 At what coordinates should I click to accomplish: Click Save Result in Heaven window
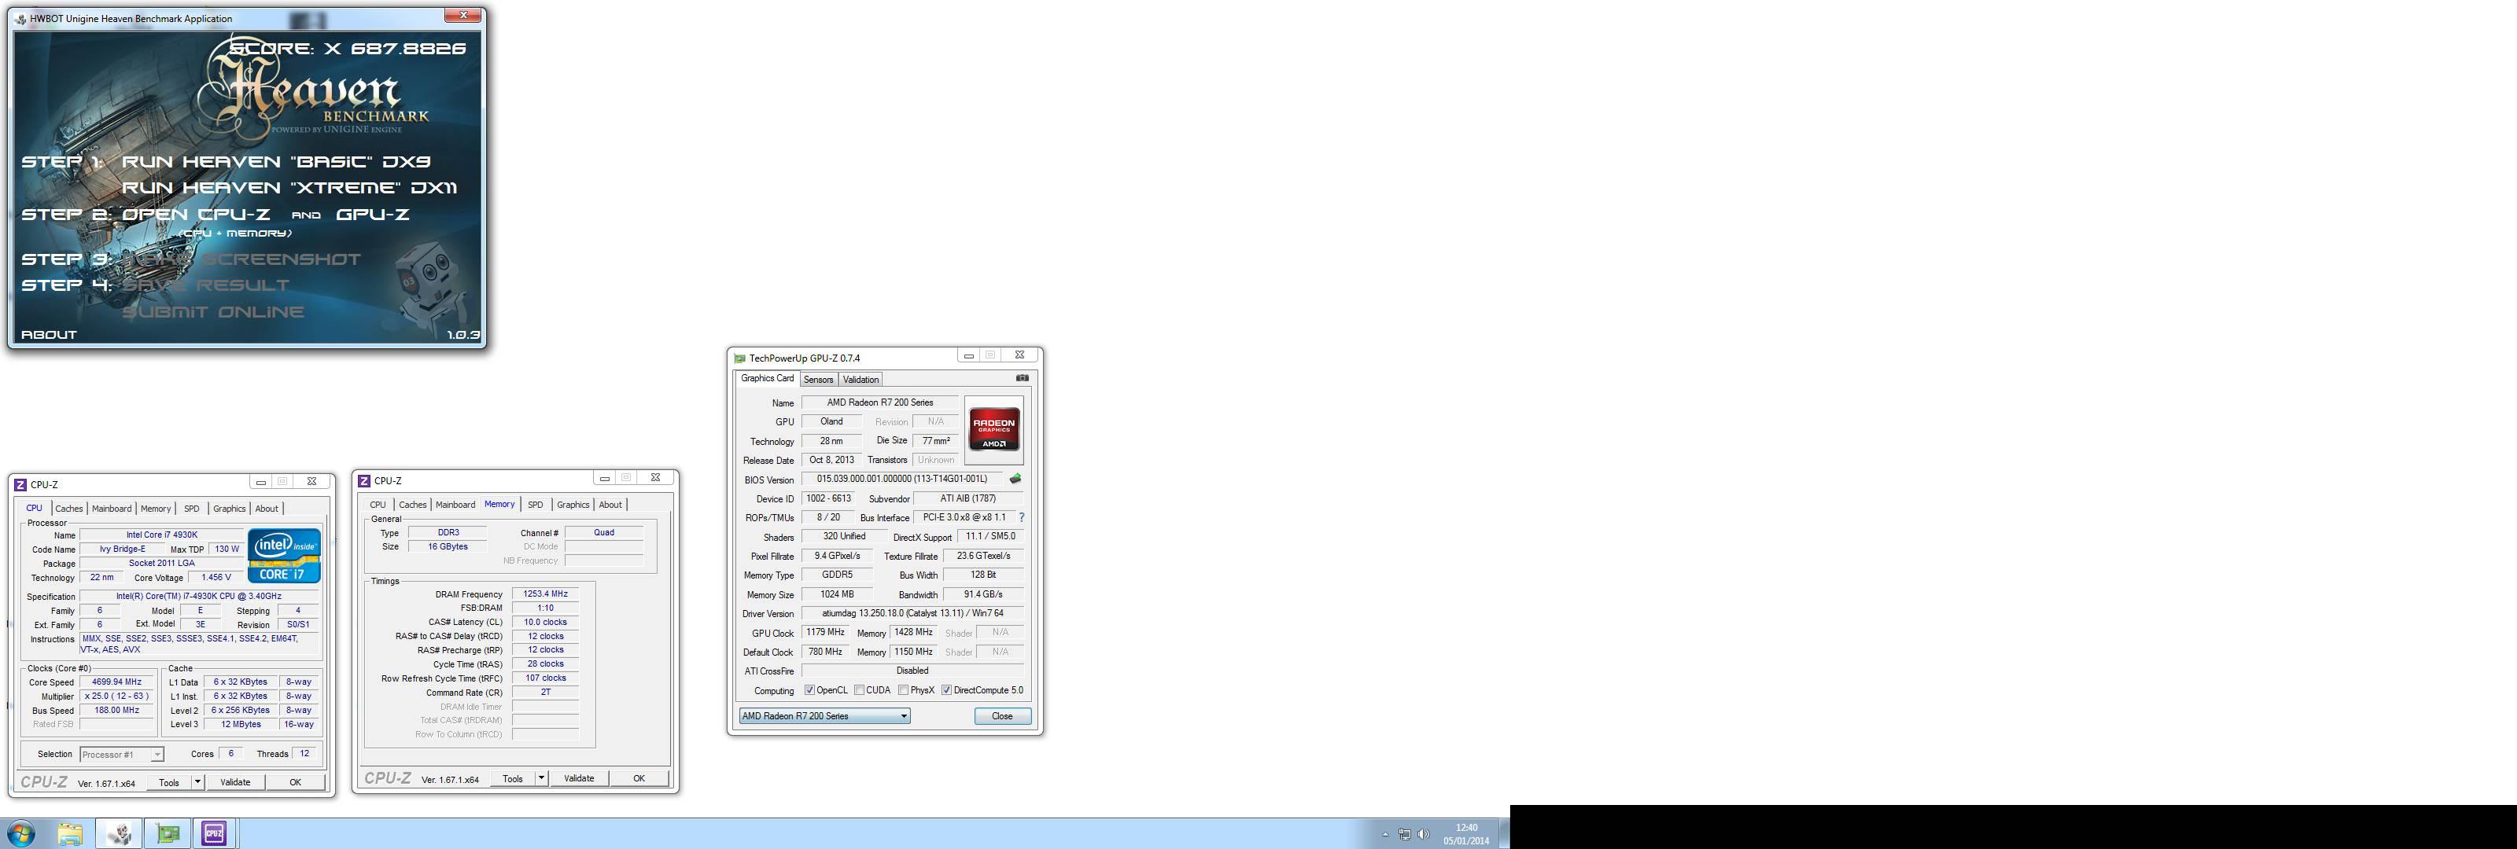click(x=206, y=285)
